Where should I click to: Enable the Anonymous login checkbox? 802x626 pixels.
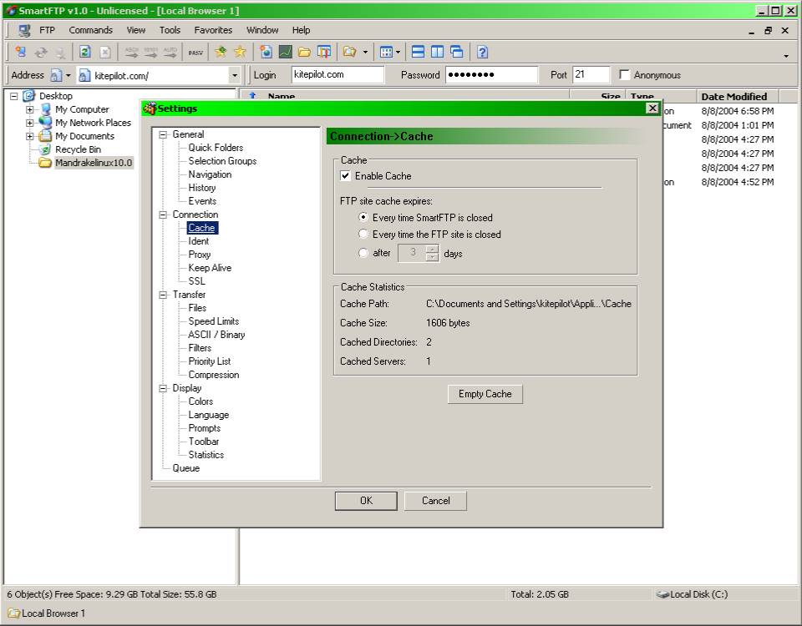coord(624,75)
